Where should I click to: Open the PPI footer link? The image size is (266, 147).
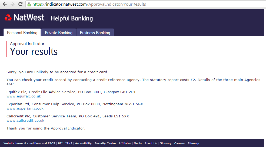(60, 143)
